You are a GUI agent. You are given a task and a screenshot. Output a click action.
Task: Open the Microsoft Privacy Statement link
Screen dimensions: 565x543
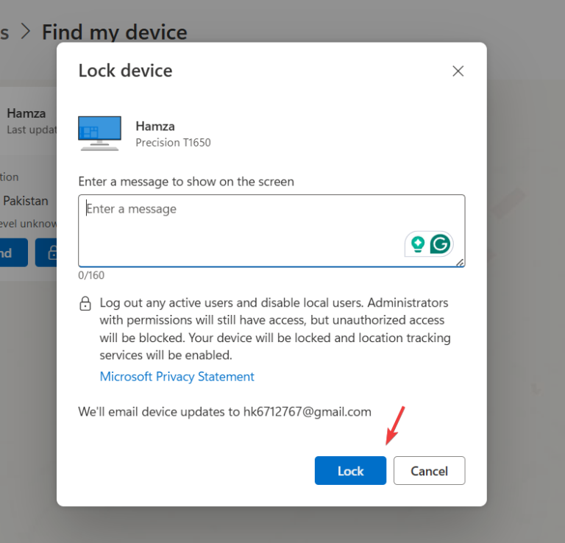177,377
